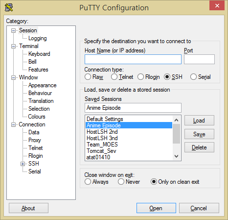The width and height of the screenshot is (228, 220).
Task: Open the Logging category
Action: (38, 38)
